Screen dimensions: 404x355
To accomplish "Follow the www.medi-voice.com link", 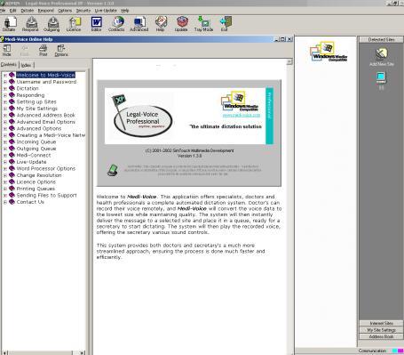I will coord(242,115).
